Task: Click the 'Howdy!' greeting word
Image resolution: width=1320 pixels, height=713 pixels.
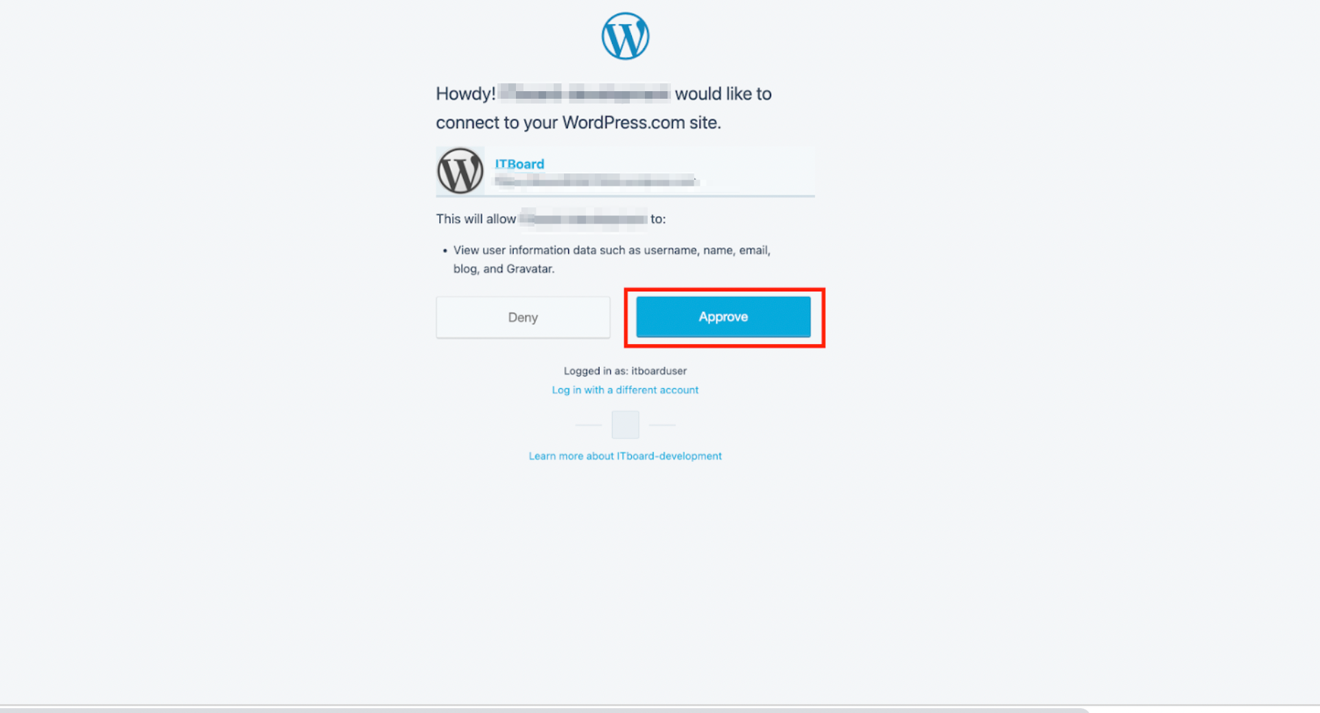Action: coord(466,94)
